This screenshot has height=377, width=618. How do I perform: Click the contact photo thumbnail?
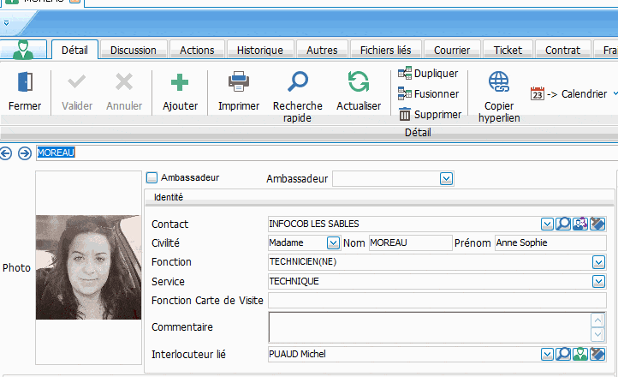pos(88,266)
